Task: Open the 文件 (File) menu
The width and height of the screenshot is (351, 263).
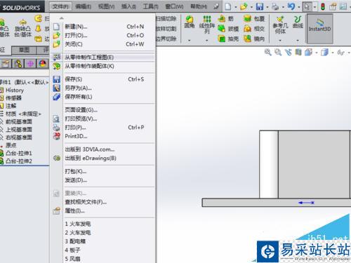Action: click(x=60, y=6)
